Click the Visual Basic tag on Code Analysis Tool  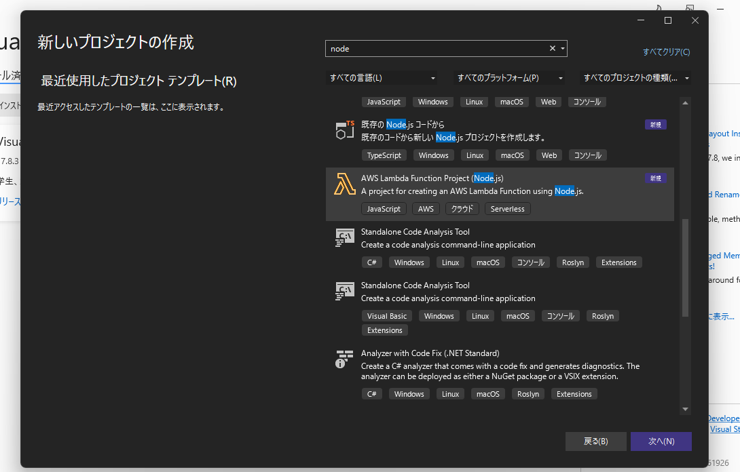click(x=386, y=316)
